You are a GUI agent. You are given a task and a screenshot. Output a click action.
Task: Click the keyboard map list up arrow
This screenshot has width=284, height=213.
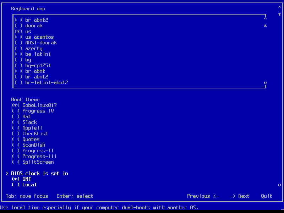click(265, 18)
